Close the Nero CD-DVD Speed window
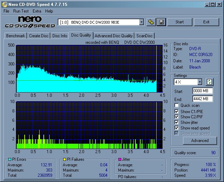Viewport: 224px width, 182px height. pos(219,5)
